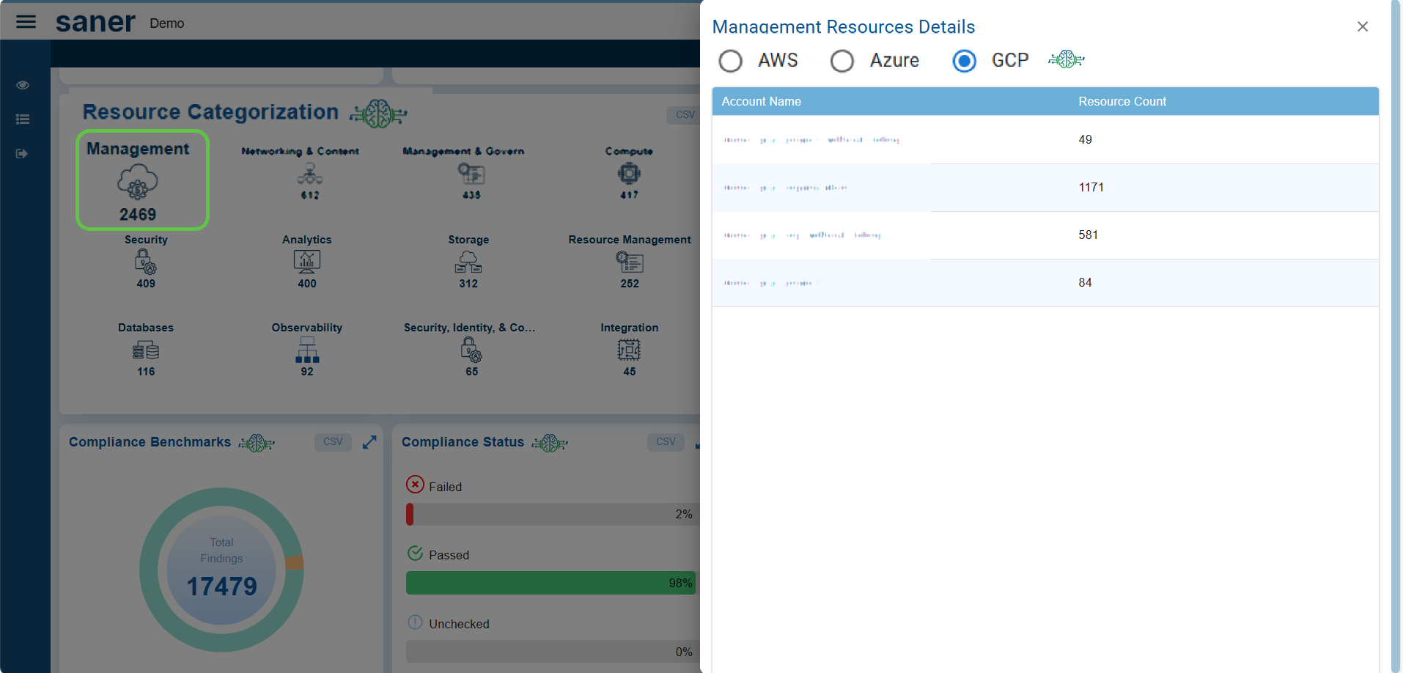Expand the Compliance Benchmarks panel

tap(369, 442)
